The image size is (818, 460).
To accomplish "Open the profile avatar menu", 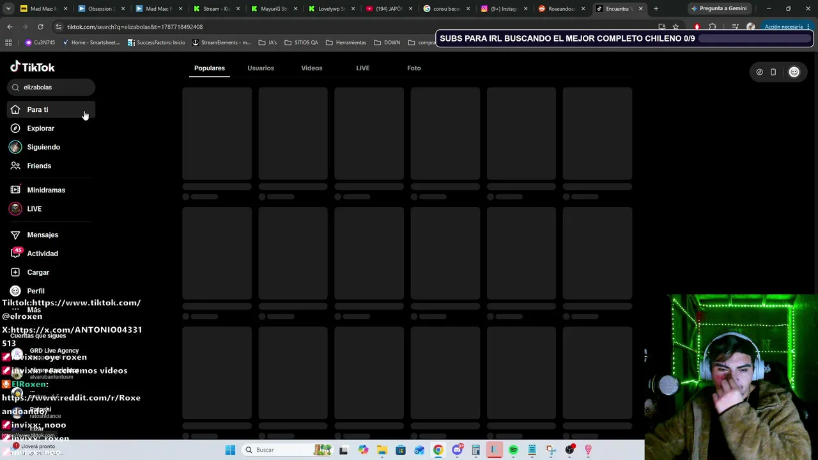I will [x=794, y=72].
